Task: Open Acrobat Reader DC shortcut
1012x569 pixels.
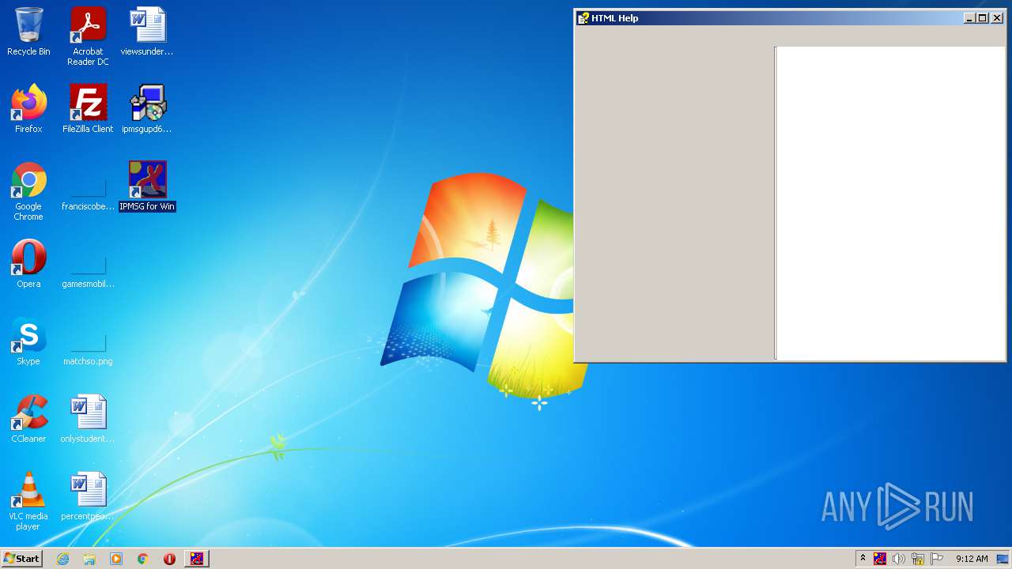Action: click(x=88, y=36)
